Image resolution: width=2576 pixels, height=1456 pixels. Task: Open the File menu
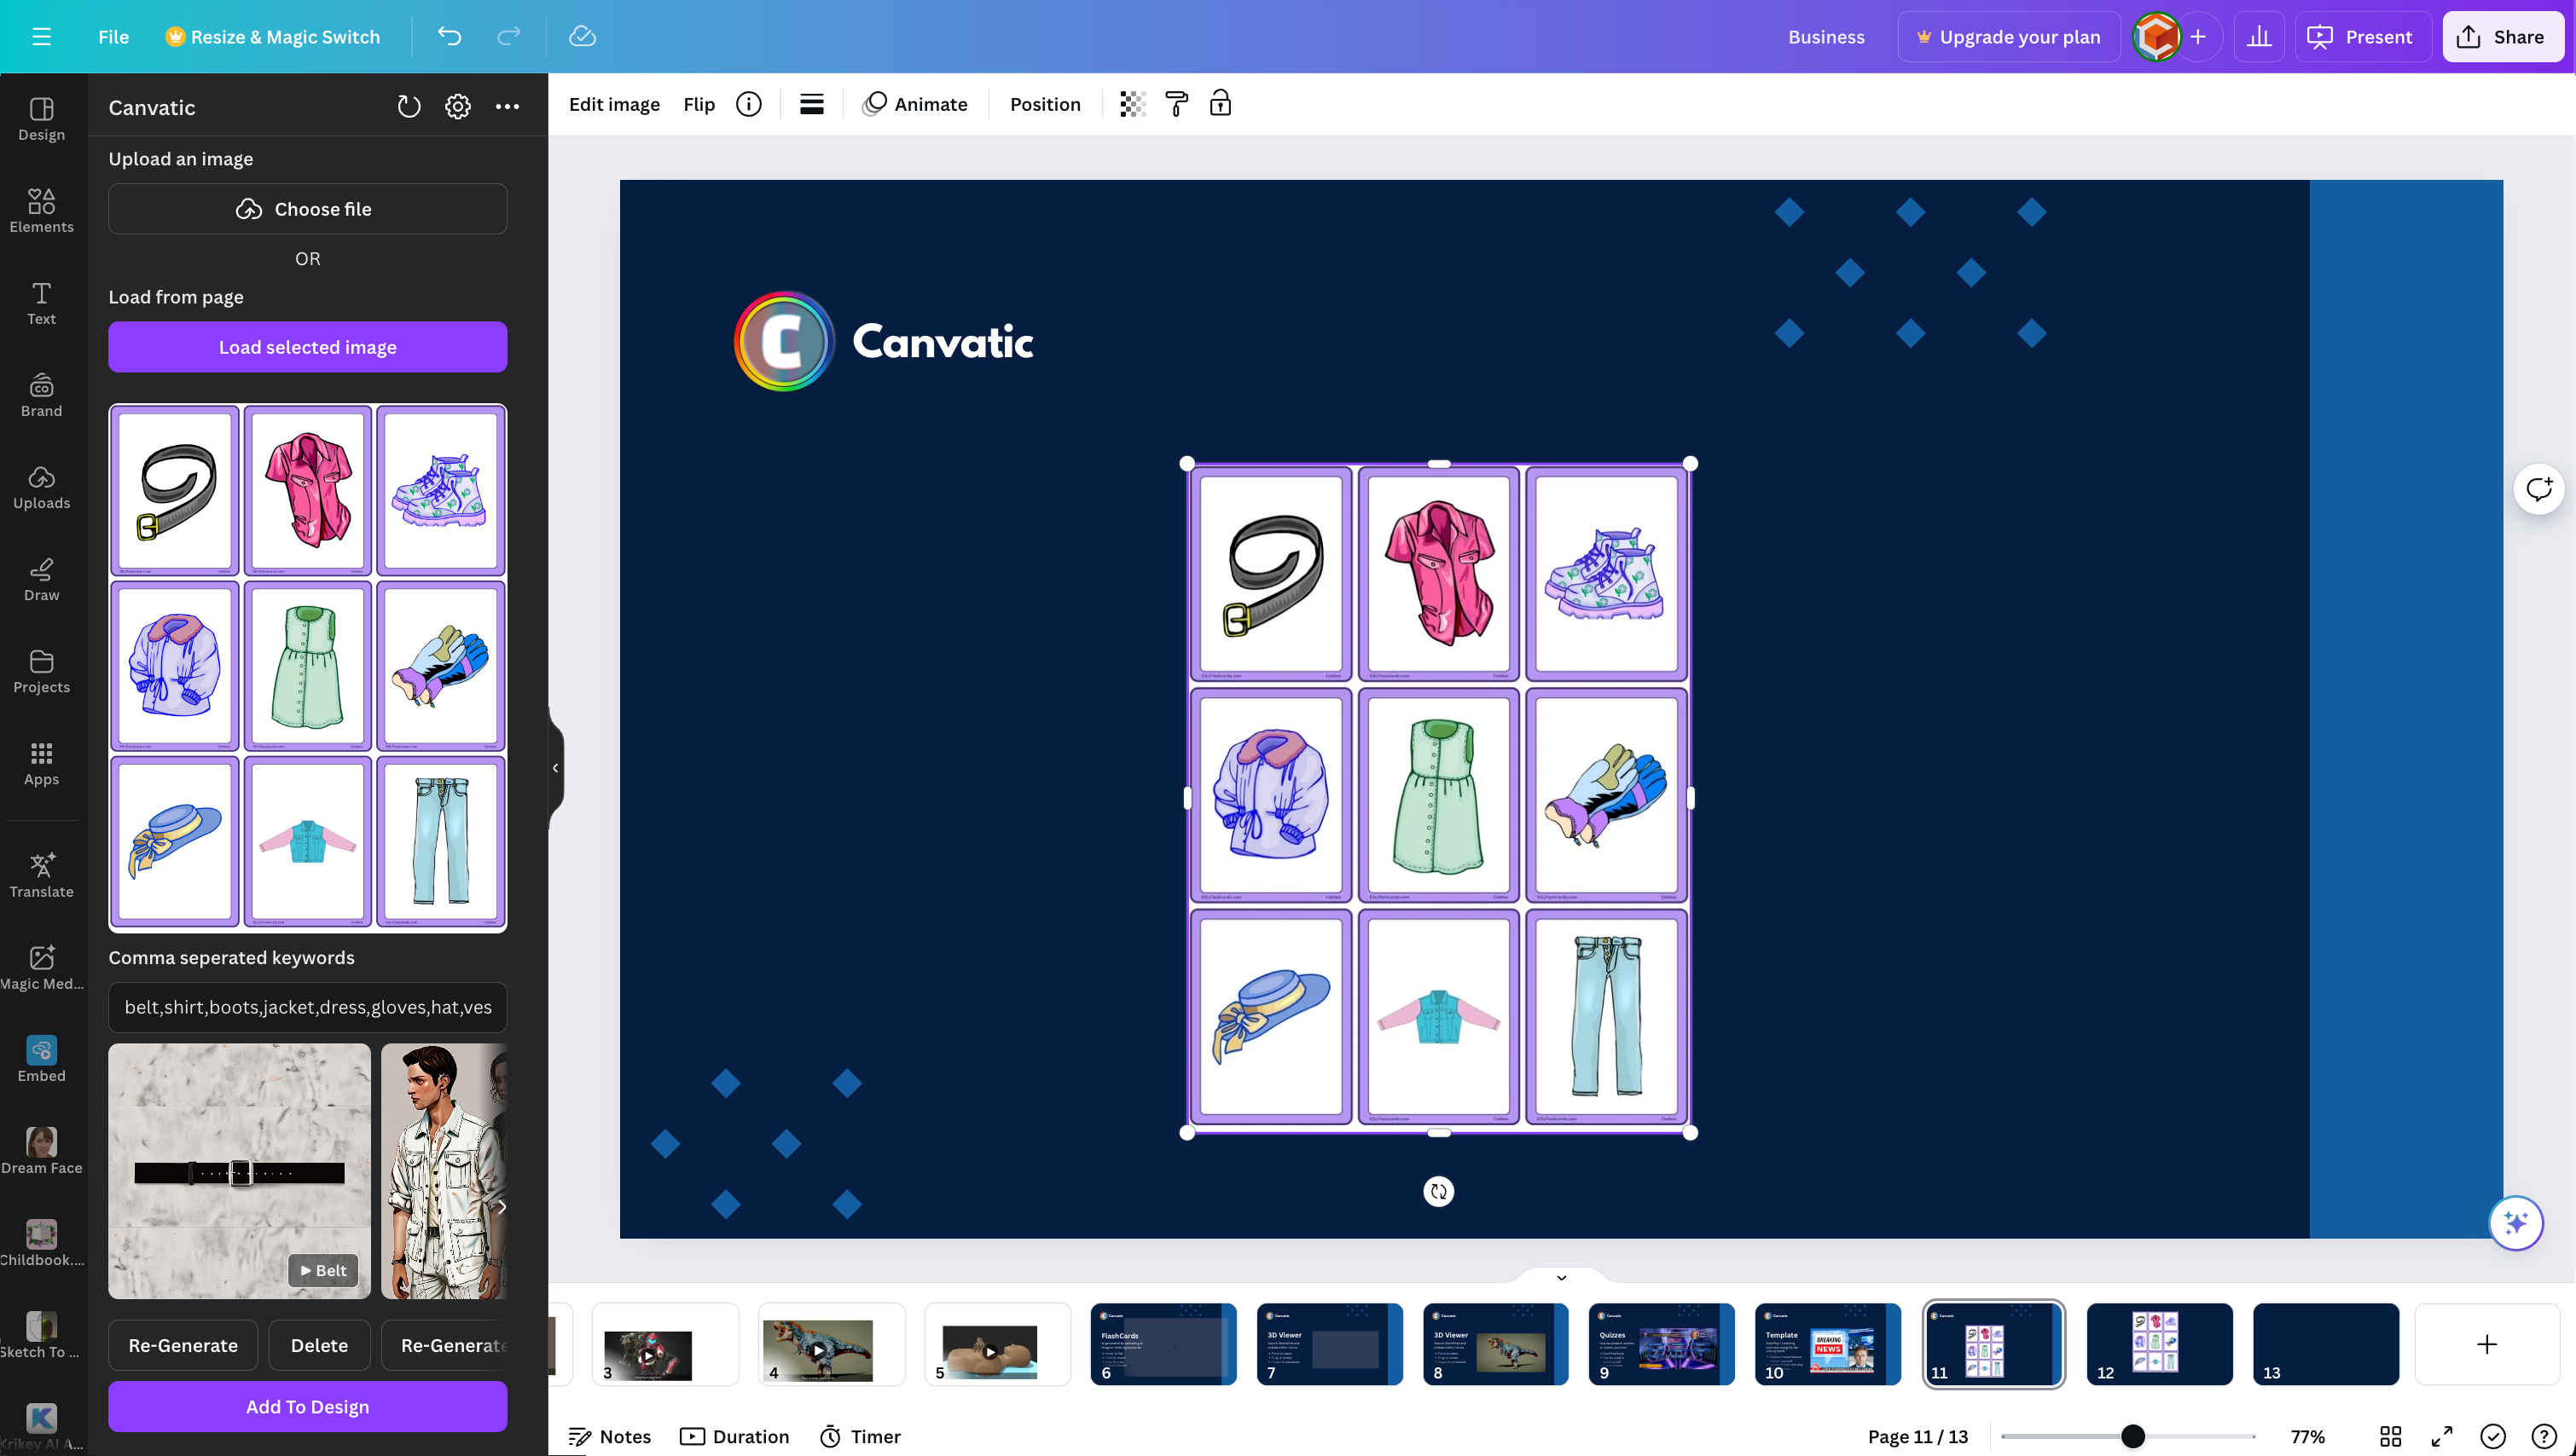tap(113, 37)
